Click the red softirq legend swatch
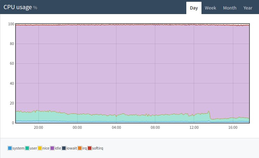The width and height of the screenshot is (259, 158). tap(90, 148)
